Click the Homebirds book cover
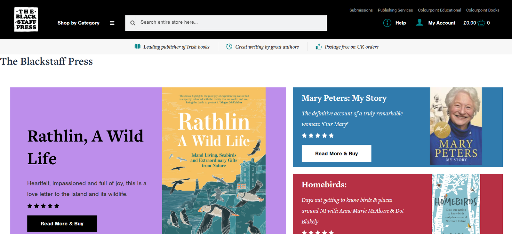 coord(456,204)
